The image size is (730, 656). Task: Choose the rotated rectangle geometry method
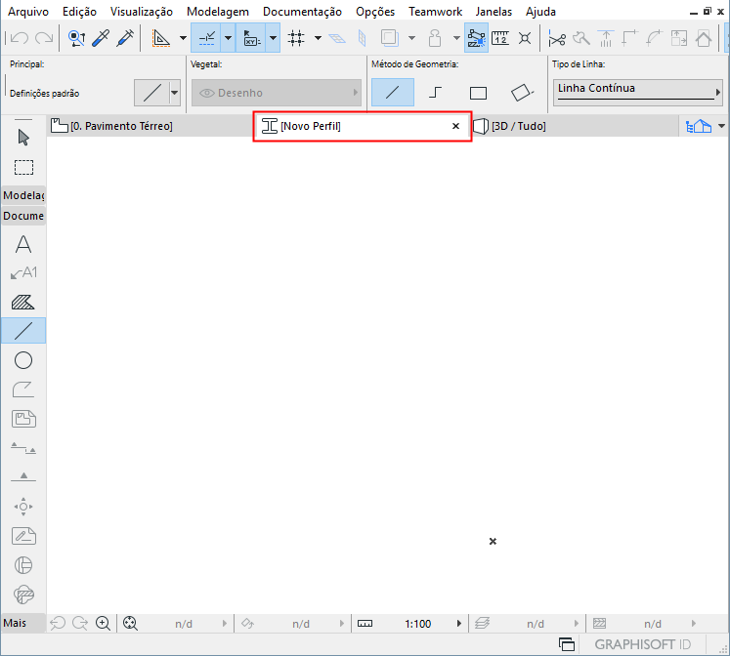[x=522, y=92]
